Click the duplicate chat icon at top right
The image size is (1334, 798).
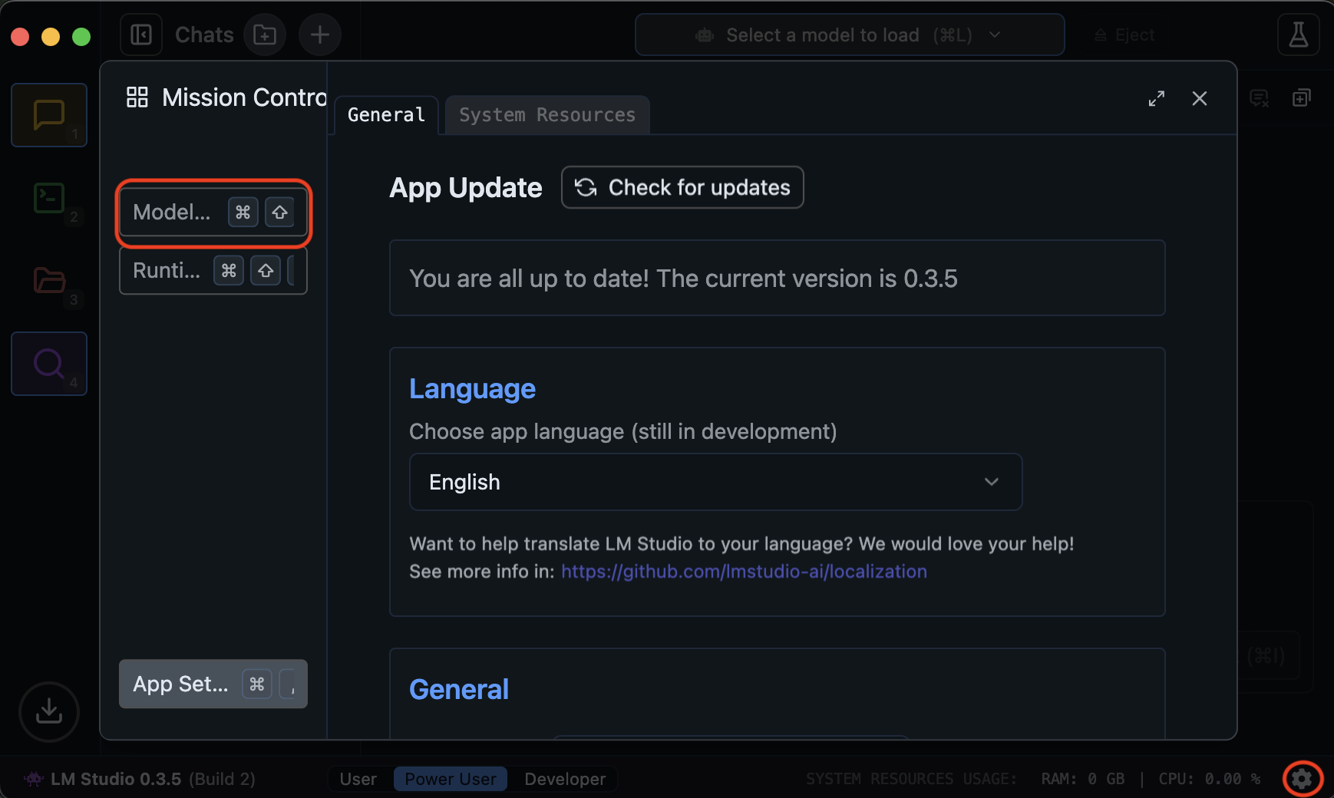[x=1301, y=98]
